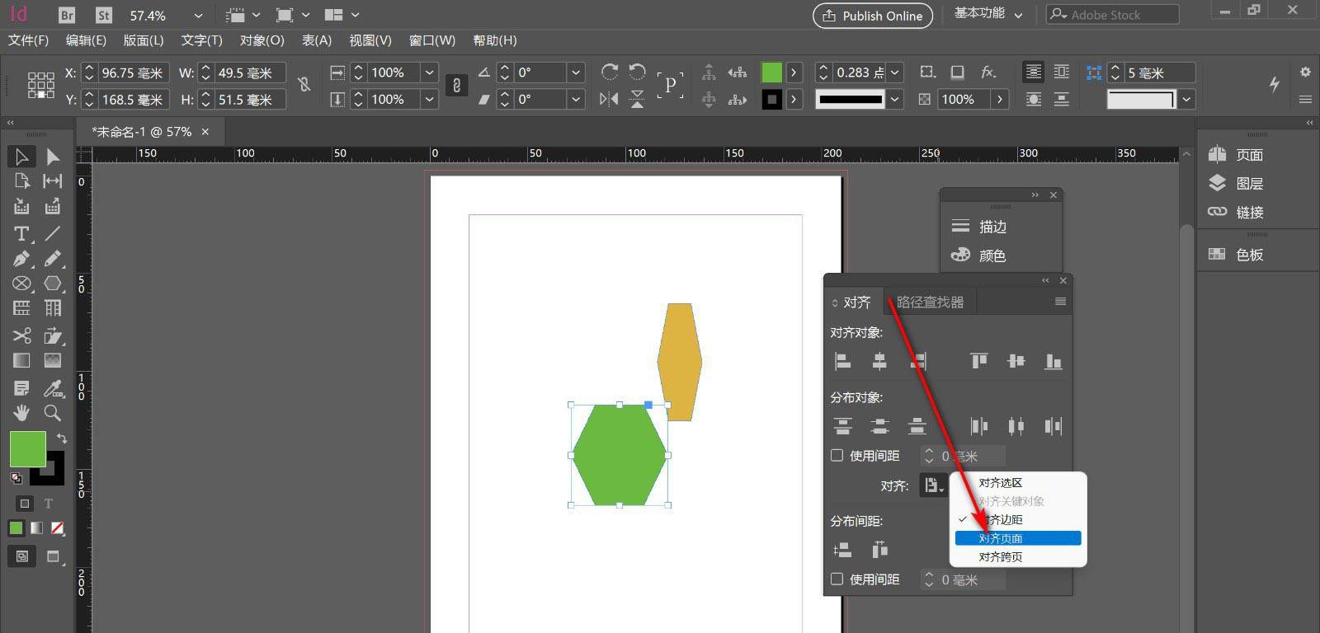Click align left edges icon
1320x633 pixels.
point(842,361)
